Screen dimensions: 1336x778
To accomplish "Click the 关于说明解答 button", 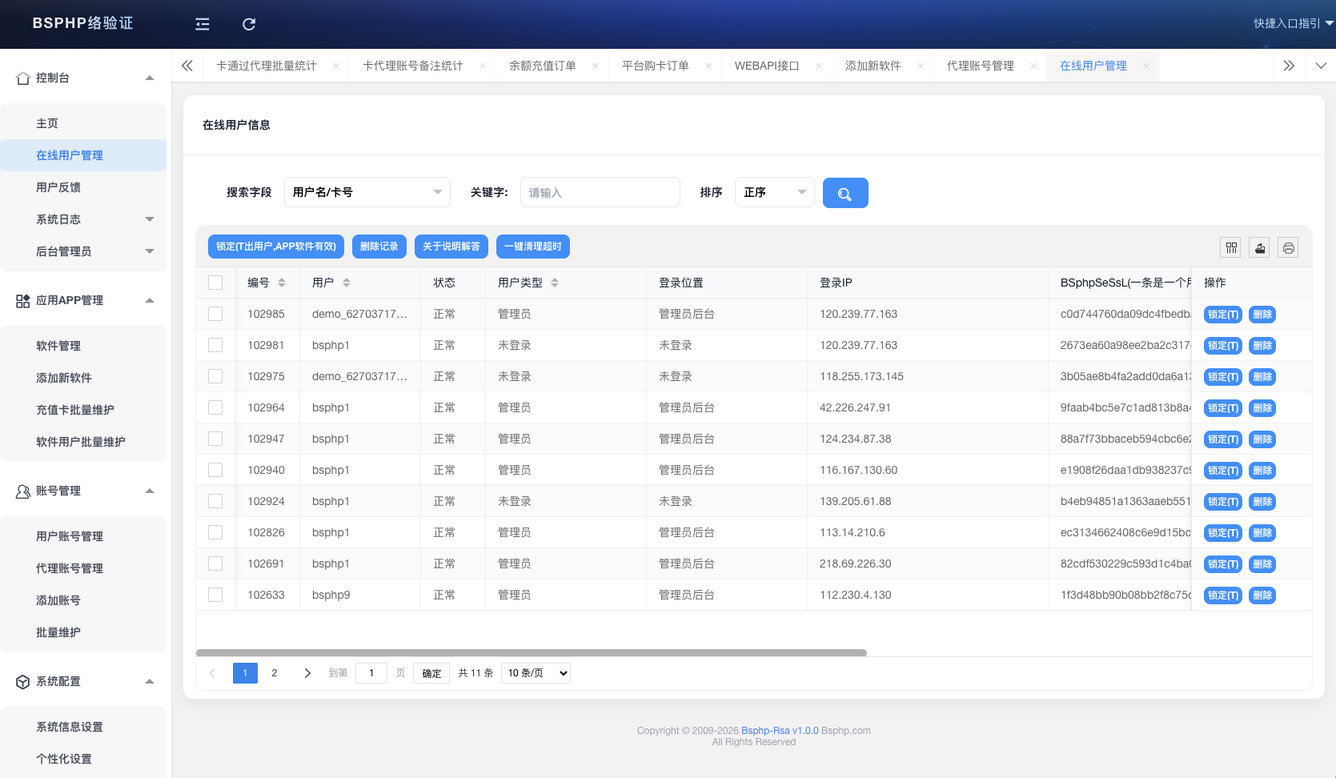I will point(451,247).
